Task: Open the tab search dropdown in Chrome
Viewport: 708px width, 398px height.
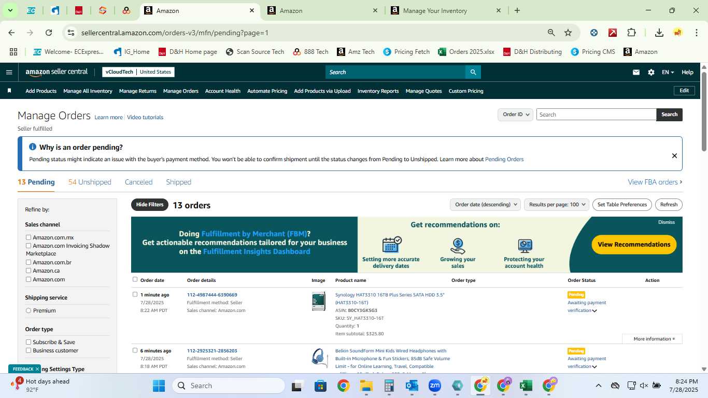Action: pyautogui.click(x=10, y=10)
